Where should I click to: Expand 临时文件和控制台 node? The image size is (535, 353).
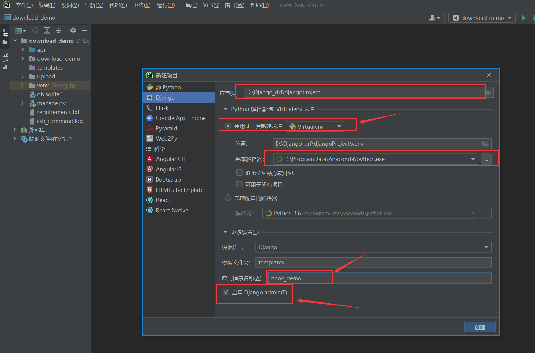point(15,139)
